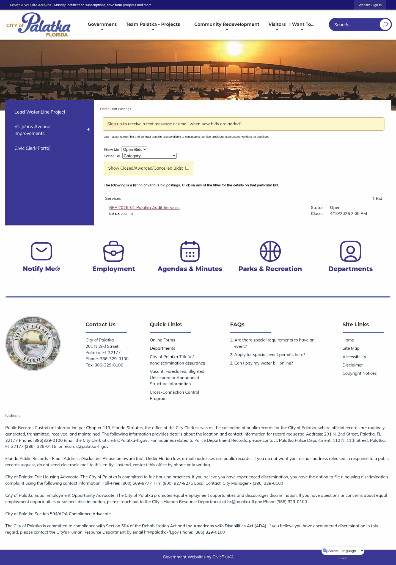Click the Online Forms quick link
This screenshot has width=396, height=565.
pos(163,340)
